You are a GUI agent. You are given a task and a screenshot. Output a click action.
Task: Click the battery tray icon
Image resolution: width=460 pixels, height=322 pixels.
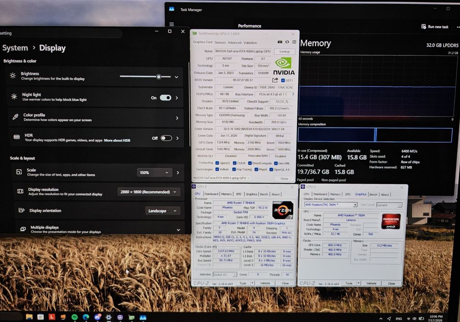421,318
